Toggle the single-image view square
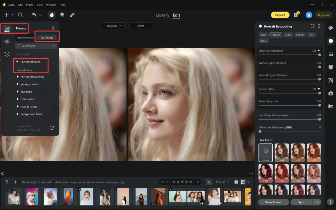Image resolution: width=336 pixels, height=210 pixels. coord(236,182)
